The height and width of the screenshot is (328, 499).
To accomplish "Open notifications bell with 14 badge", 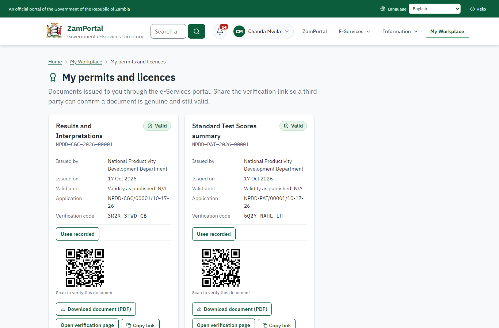I will coord(220,31).
